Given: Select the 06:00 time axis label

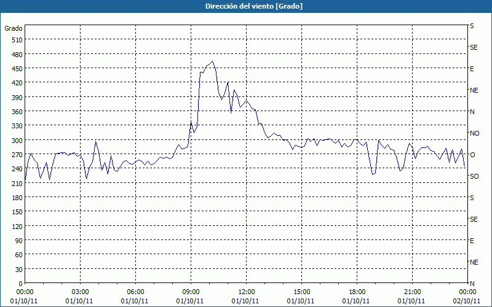Looking at the screenshot, I should point(135,292).
